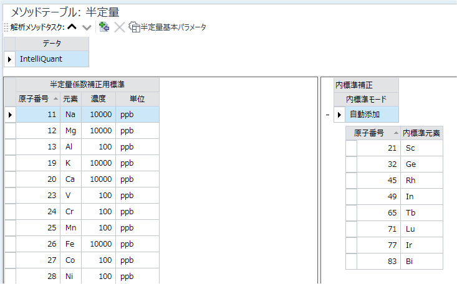
Task: Click atomic number 83 in internal standards
Action: (378, 262)
